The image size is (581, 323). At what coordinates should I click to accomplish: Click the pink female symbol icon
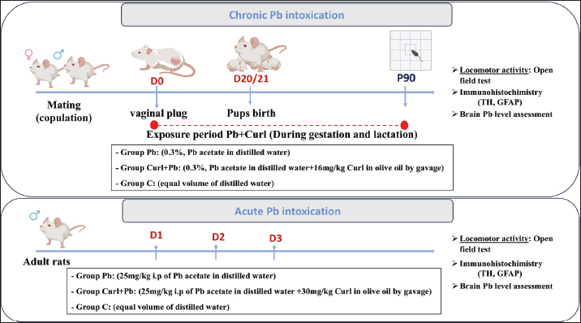click(x=28, y=54)
